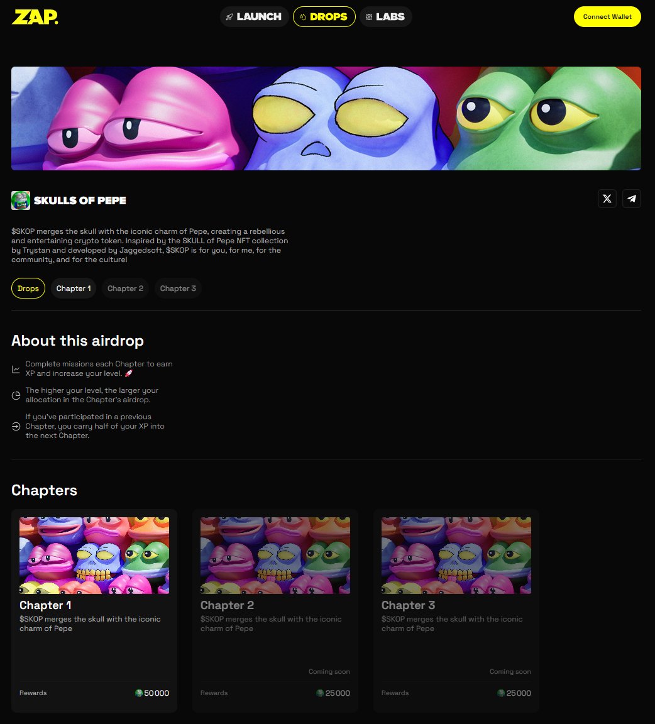
Task: Click the rocket icon in LAUNCH tab
Action: [x=229, y=17]
